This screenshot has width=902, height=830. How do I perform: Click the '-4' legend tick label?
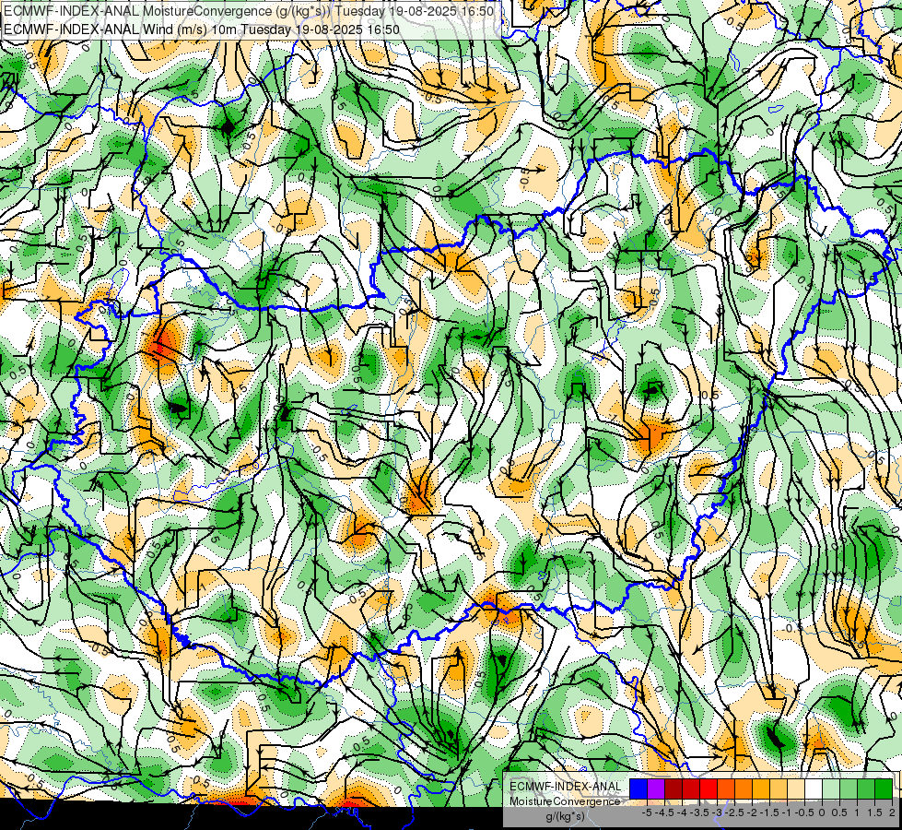pos(682,812)
